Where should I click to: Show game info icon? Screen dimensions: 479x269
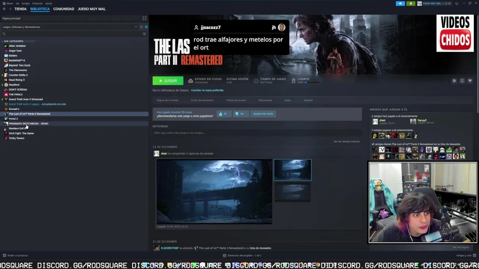point(462,81)
